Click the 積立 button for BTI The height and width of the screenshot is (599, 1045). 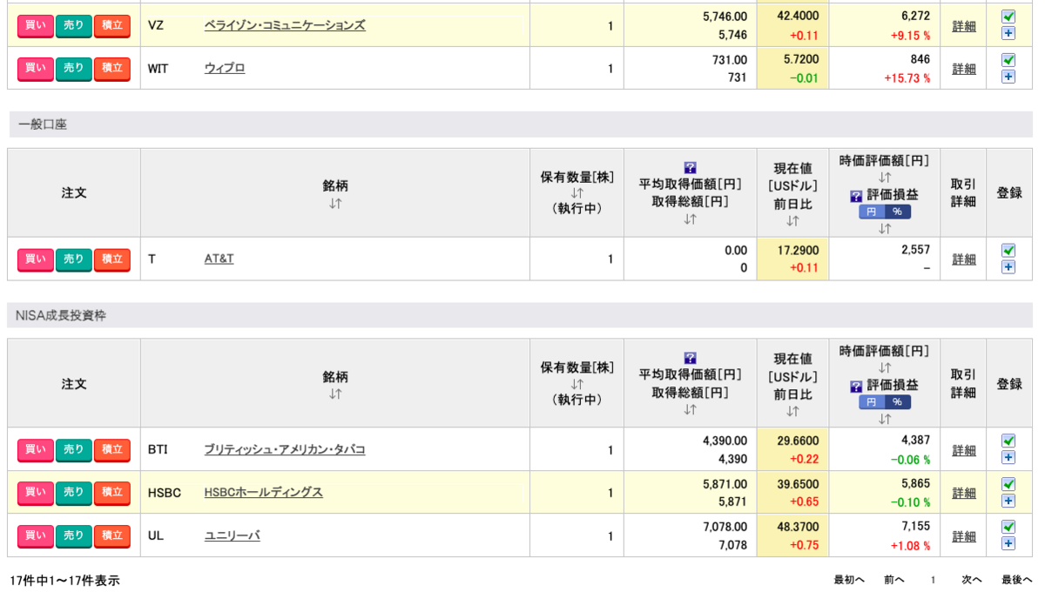coord(112,450)
